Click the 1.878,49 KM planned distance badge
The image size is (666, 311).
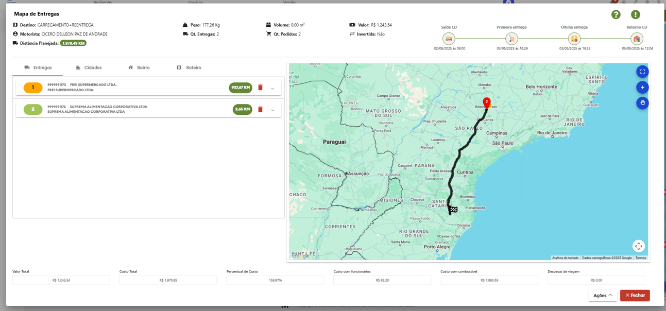click(x=73, y=43)
